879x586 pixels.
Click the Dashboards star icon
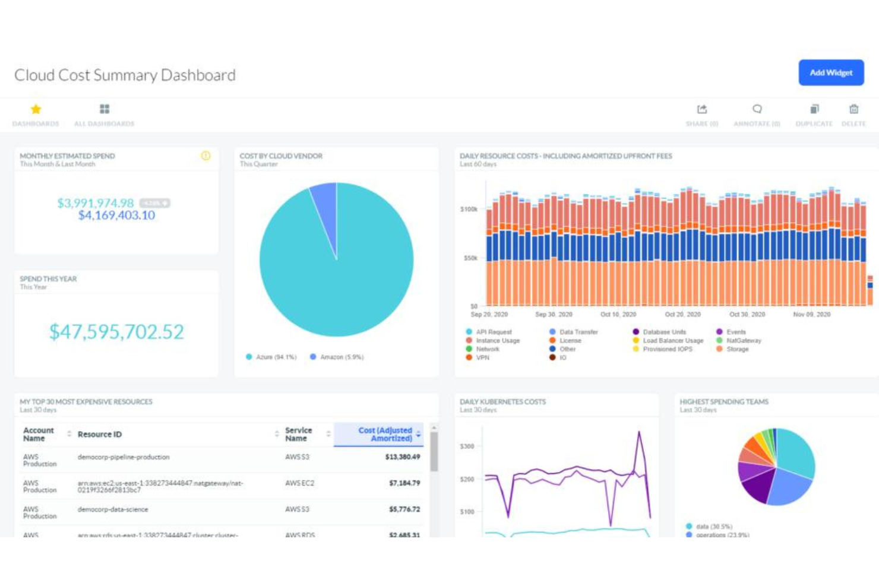(35, 109)
